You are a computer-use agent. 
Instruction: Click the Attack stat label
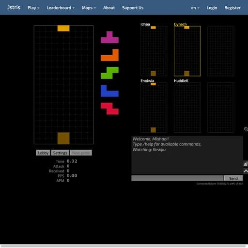pos(59,166)
